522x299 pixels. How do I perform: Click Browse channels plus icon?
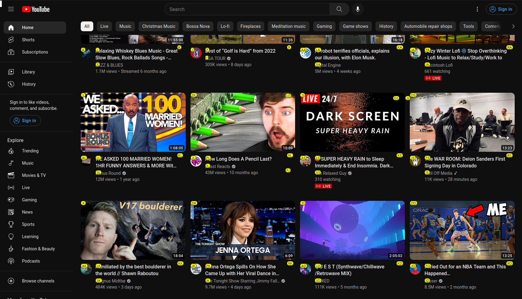coord(11,281)
